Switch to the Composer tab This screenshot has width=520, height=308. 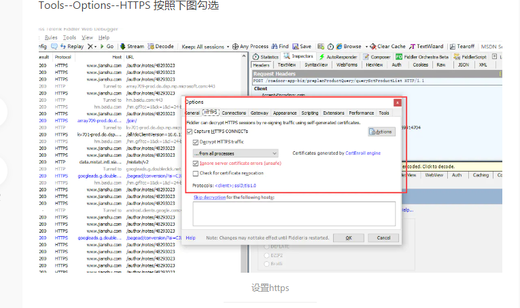coord(377,56)
